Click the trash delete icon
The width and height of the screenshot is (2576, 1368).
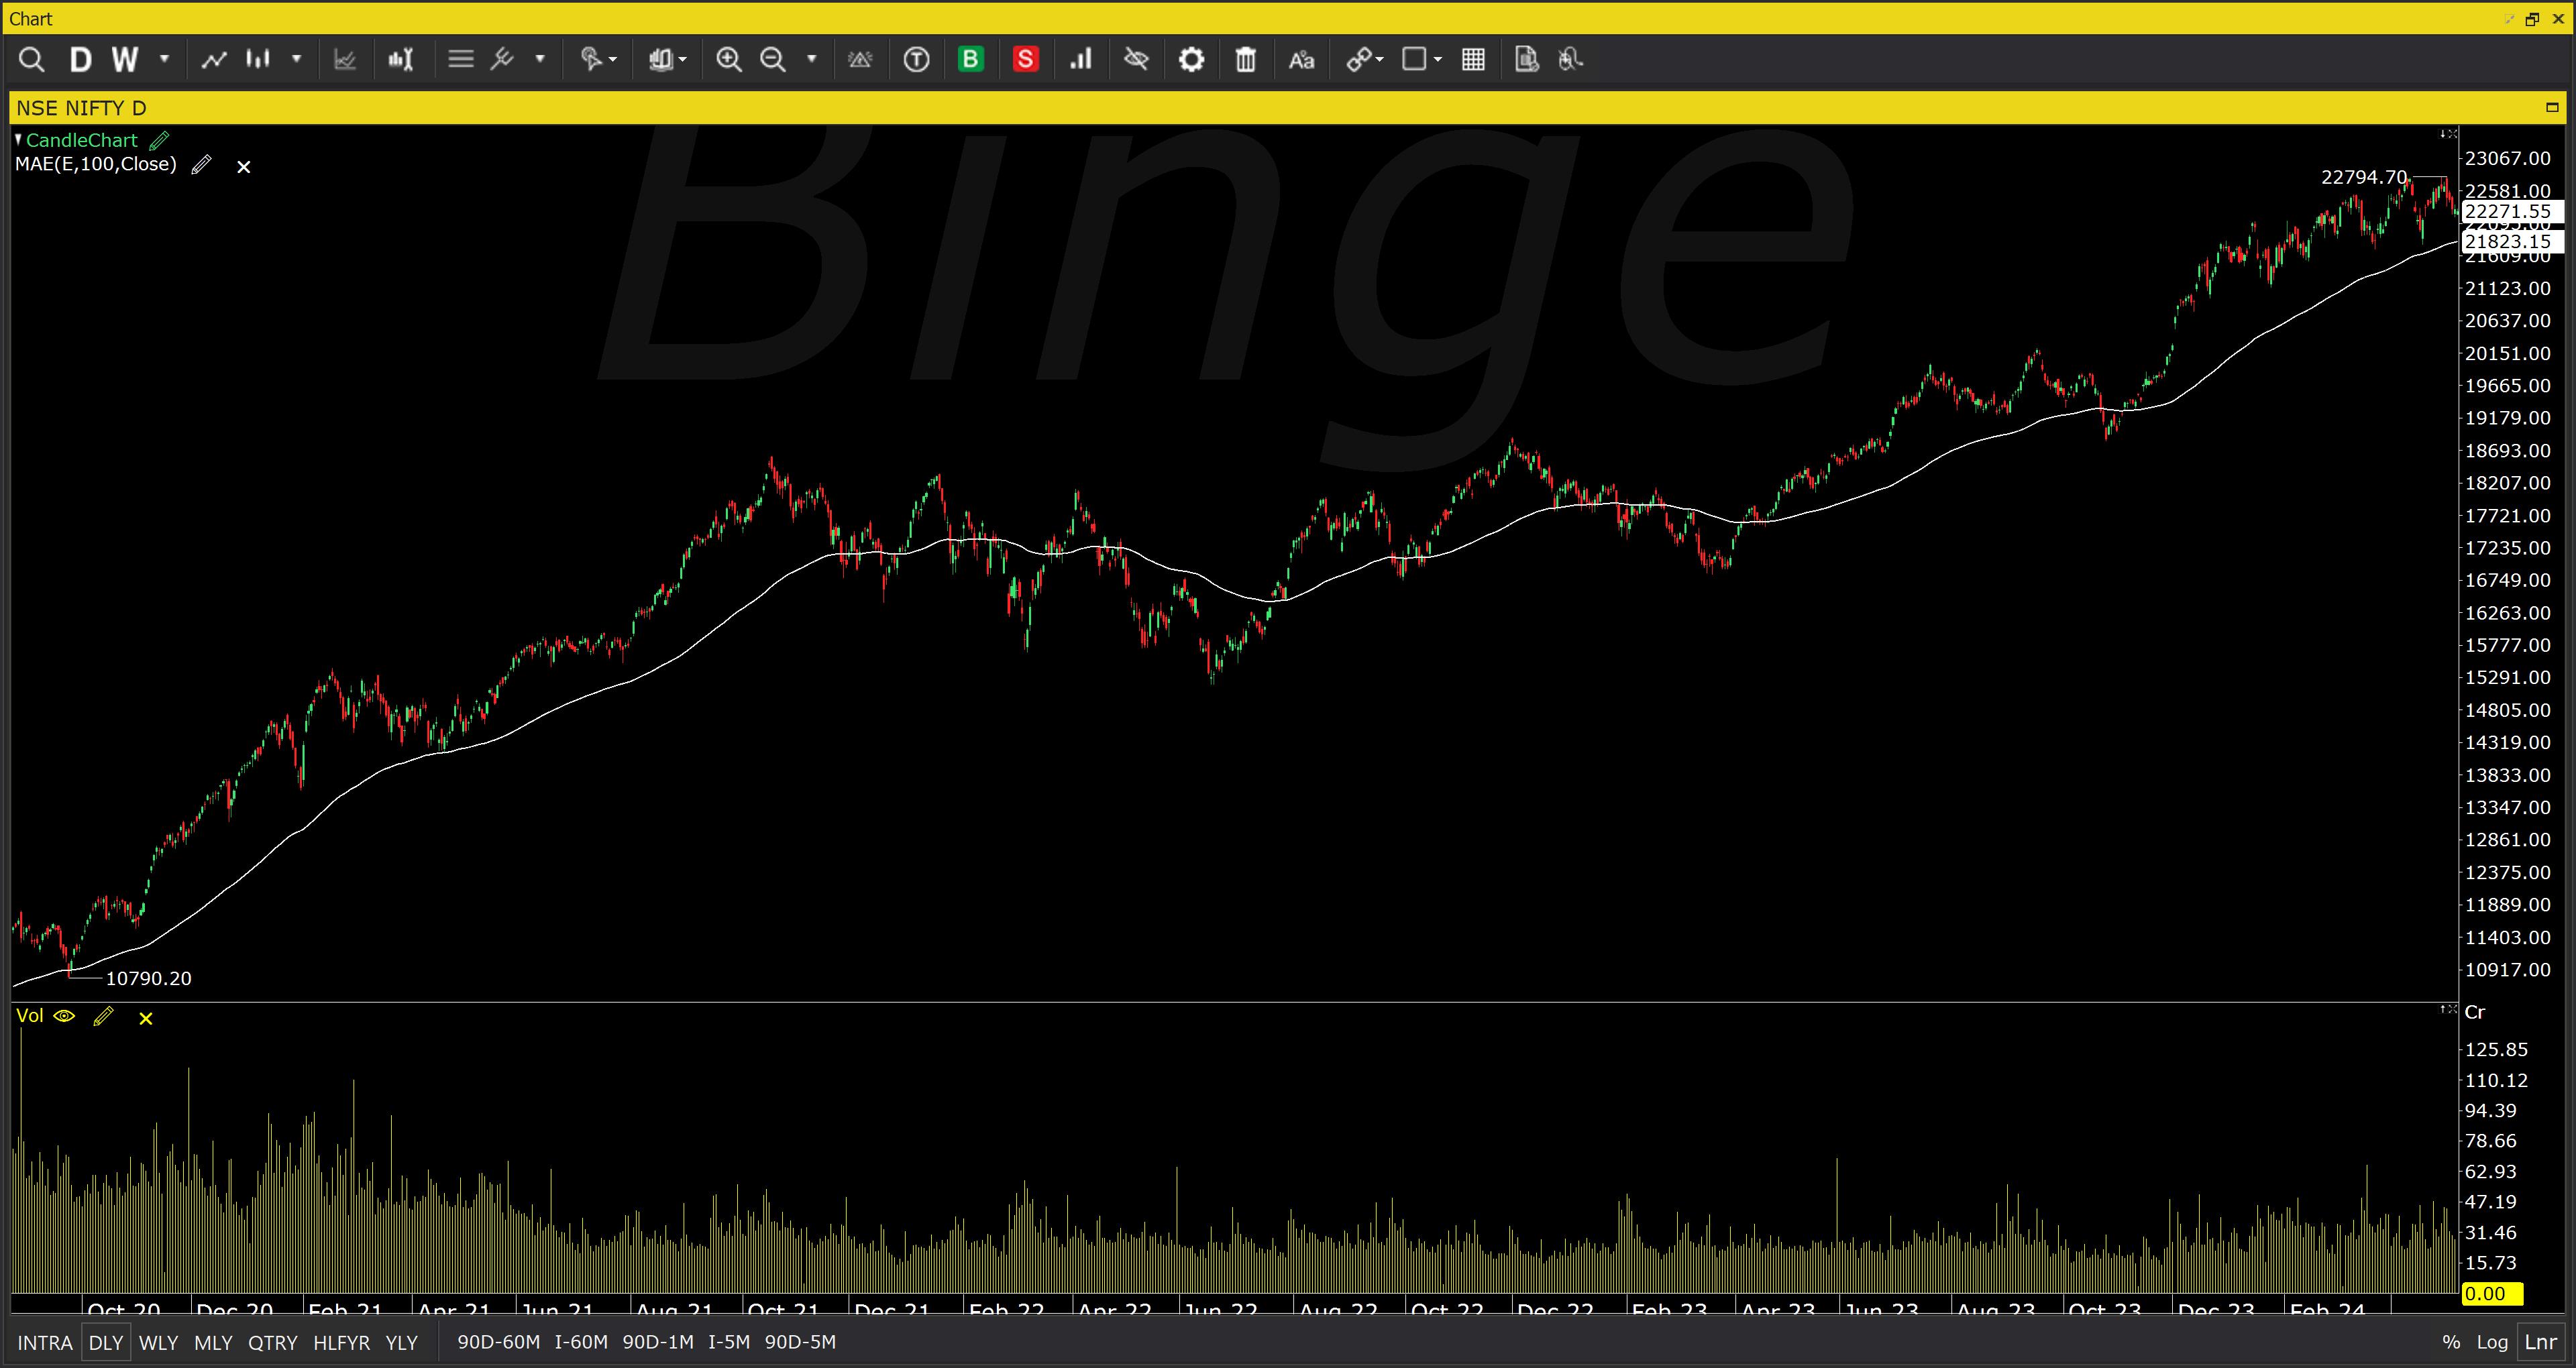pos(1245,60)
